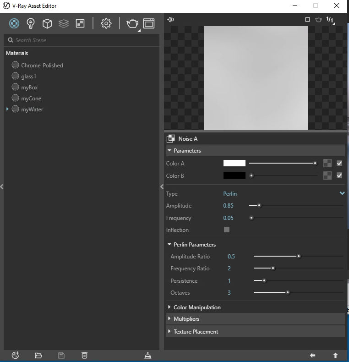Click the Octaves value 3
The image size is (349, 362).
click(229, 292)
